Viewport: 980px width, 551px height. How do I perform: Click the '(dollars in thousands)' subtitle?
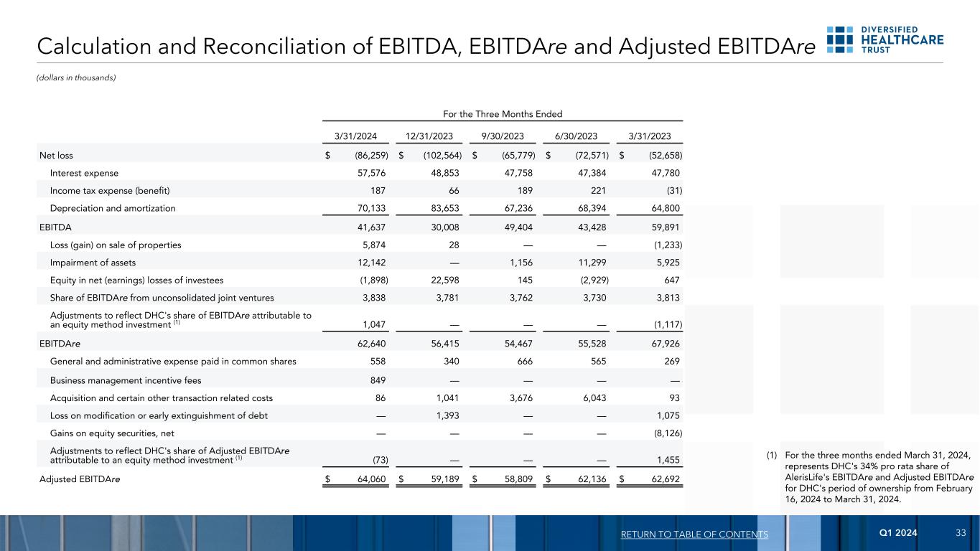click(x=75, y=77)
